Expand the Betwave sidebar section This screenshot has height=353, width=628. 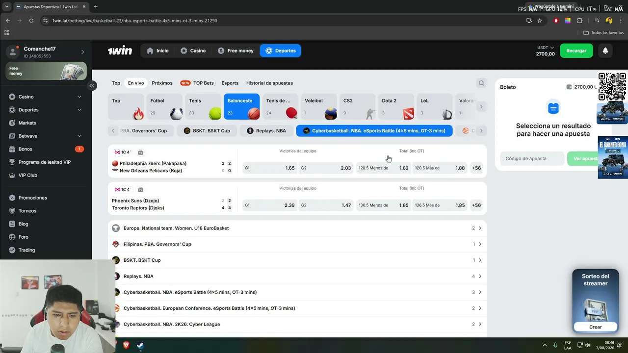[79, 136]
